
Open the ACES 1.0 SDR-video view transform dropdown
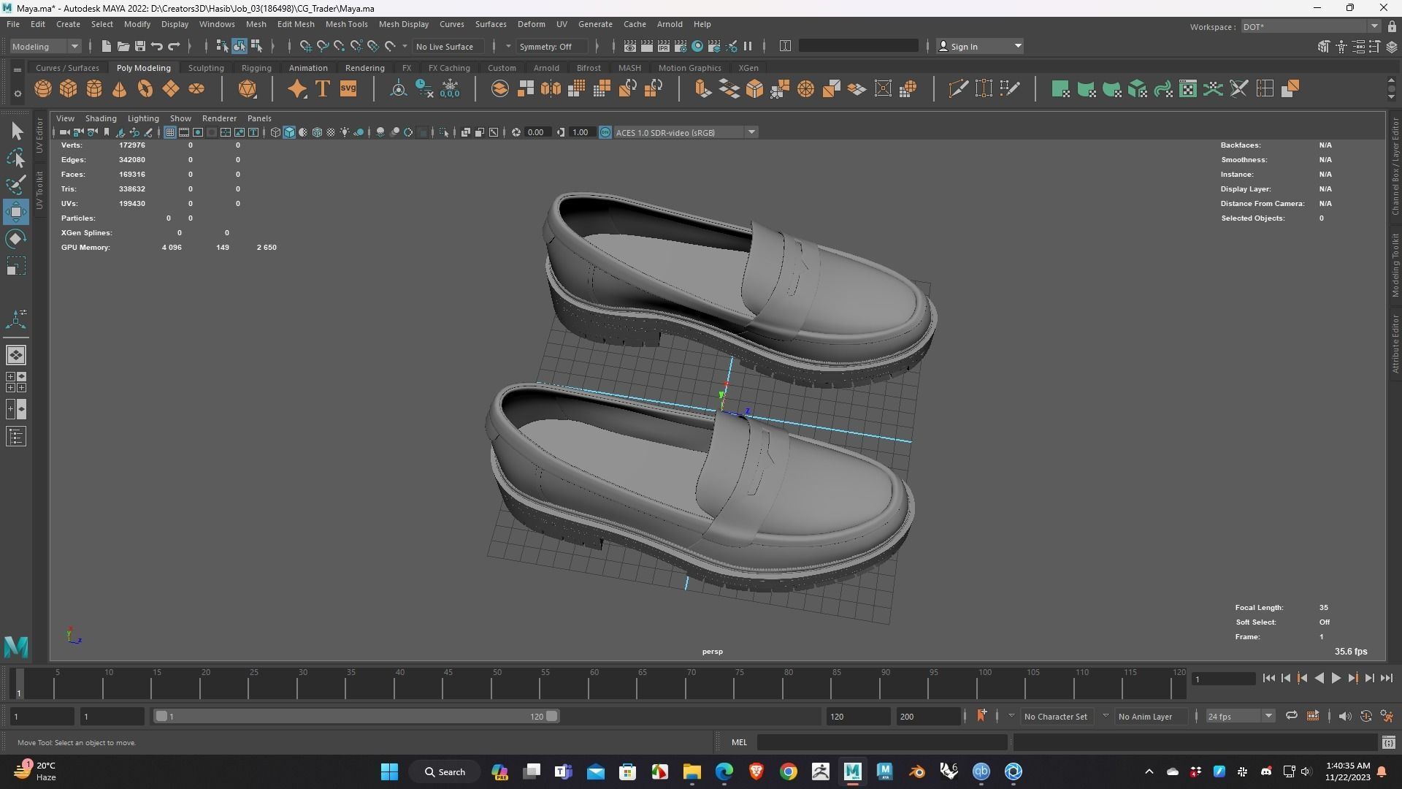click(685, 132)
